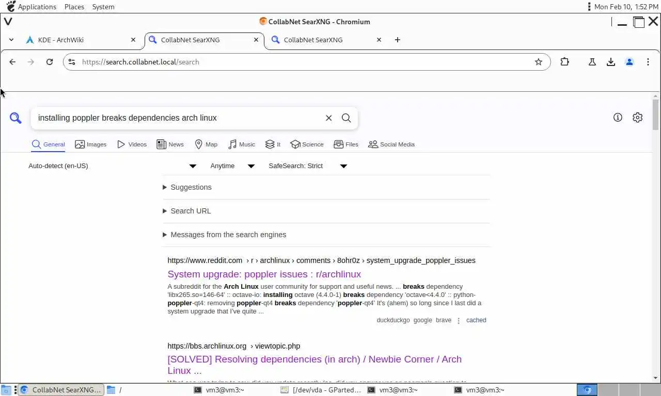Open Chrome Labs flask icon
Image resolution: width=661 pixels, height=396 pixels.
pyautogui.click(x=592, y=62)
